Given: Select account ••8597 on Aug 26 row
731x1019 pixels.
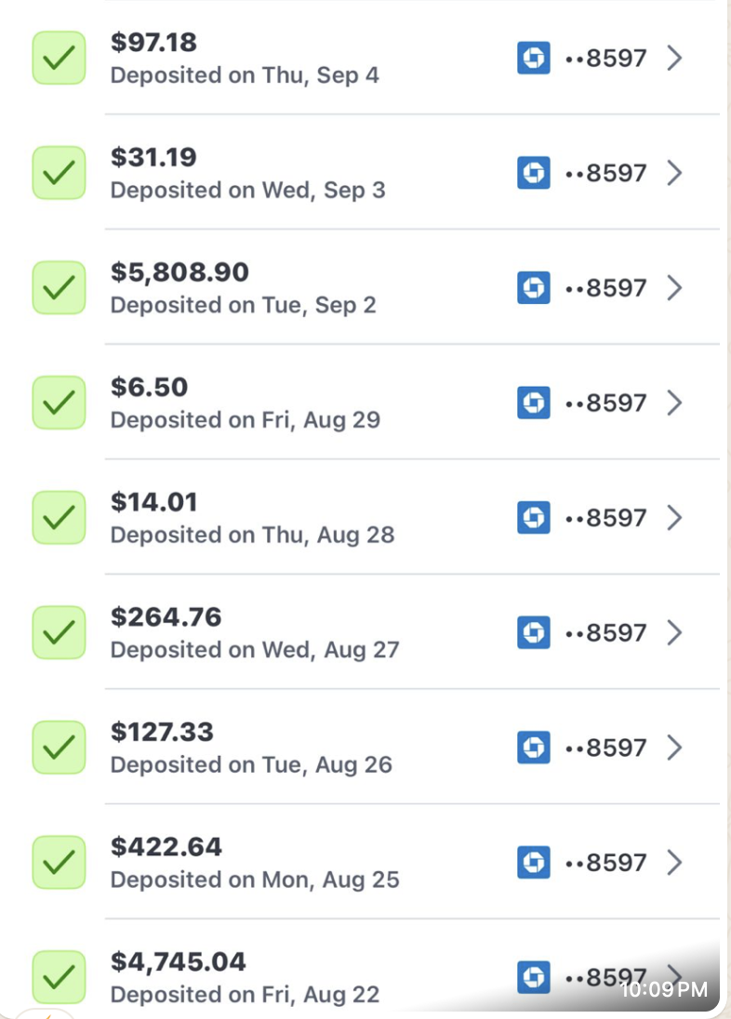Looking at the screenshot, I should click(605, 748).
